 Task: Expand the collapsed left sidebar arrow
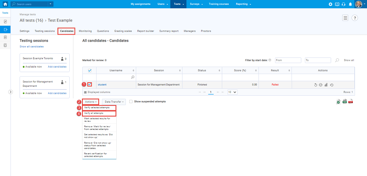tap(11, 92)
